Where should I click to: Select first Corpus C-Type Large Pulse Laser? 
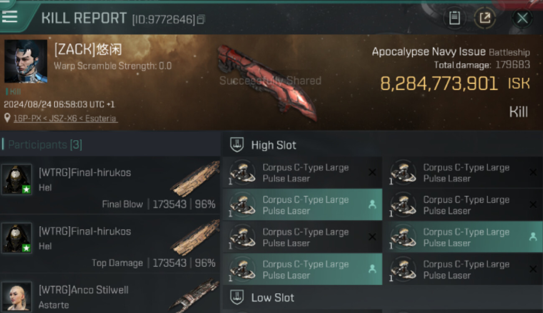(x=302, y=172)
